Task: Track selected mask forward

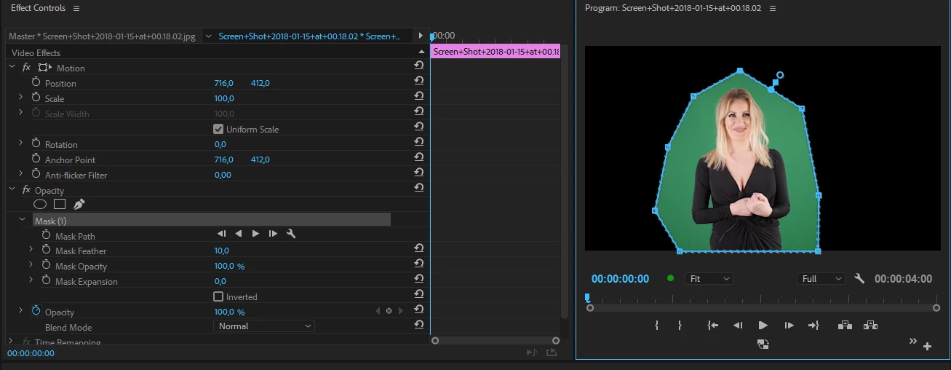Action: [255, 234]
